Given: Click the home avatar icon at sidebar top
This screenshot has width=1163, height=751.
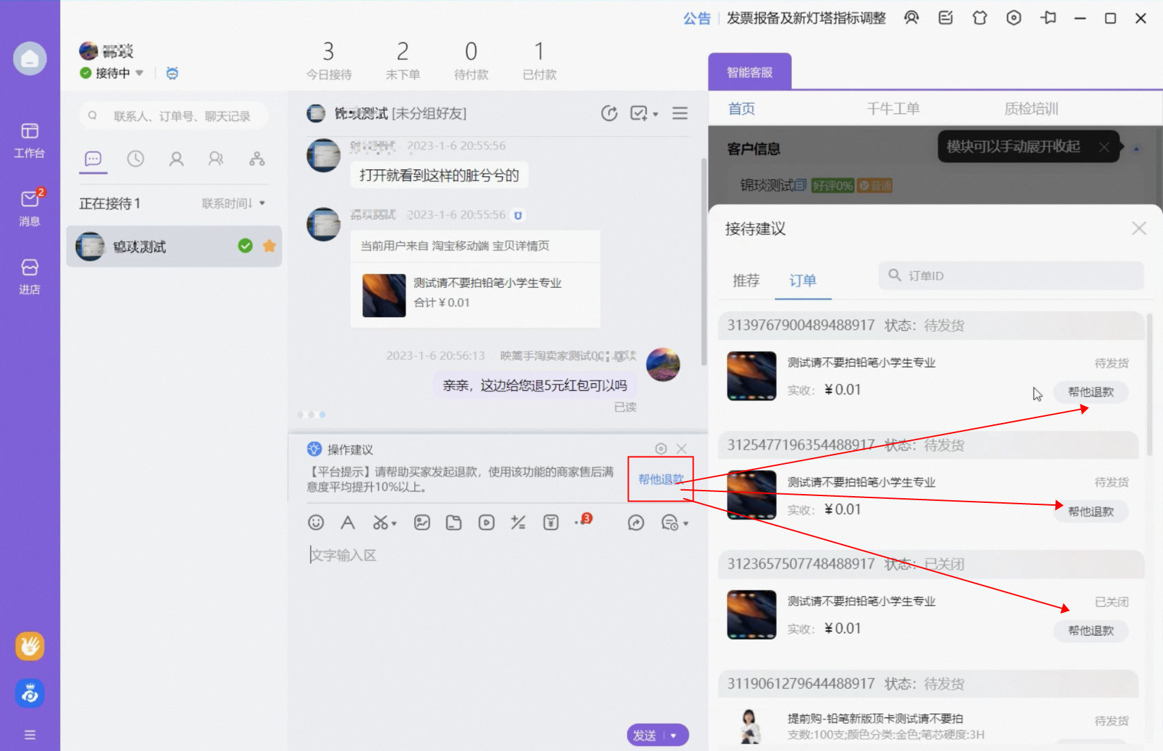Looking at the screenshot, I should 30,59.
